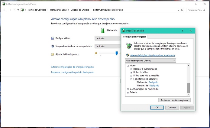Collapse Habilitar brilho adaptável node
210x128 pixels.
(131, 79)
